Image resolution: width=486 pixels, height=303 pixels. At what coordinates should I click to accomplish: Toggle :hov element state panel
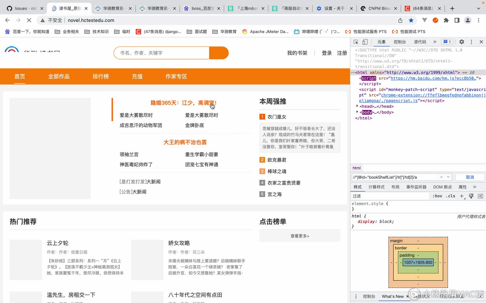point(437,196)
